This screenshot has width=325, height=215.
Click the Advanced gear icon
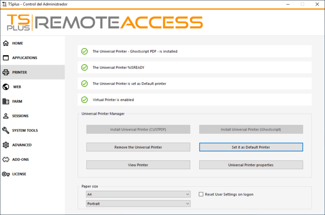(x=6, y=145)
